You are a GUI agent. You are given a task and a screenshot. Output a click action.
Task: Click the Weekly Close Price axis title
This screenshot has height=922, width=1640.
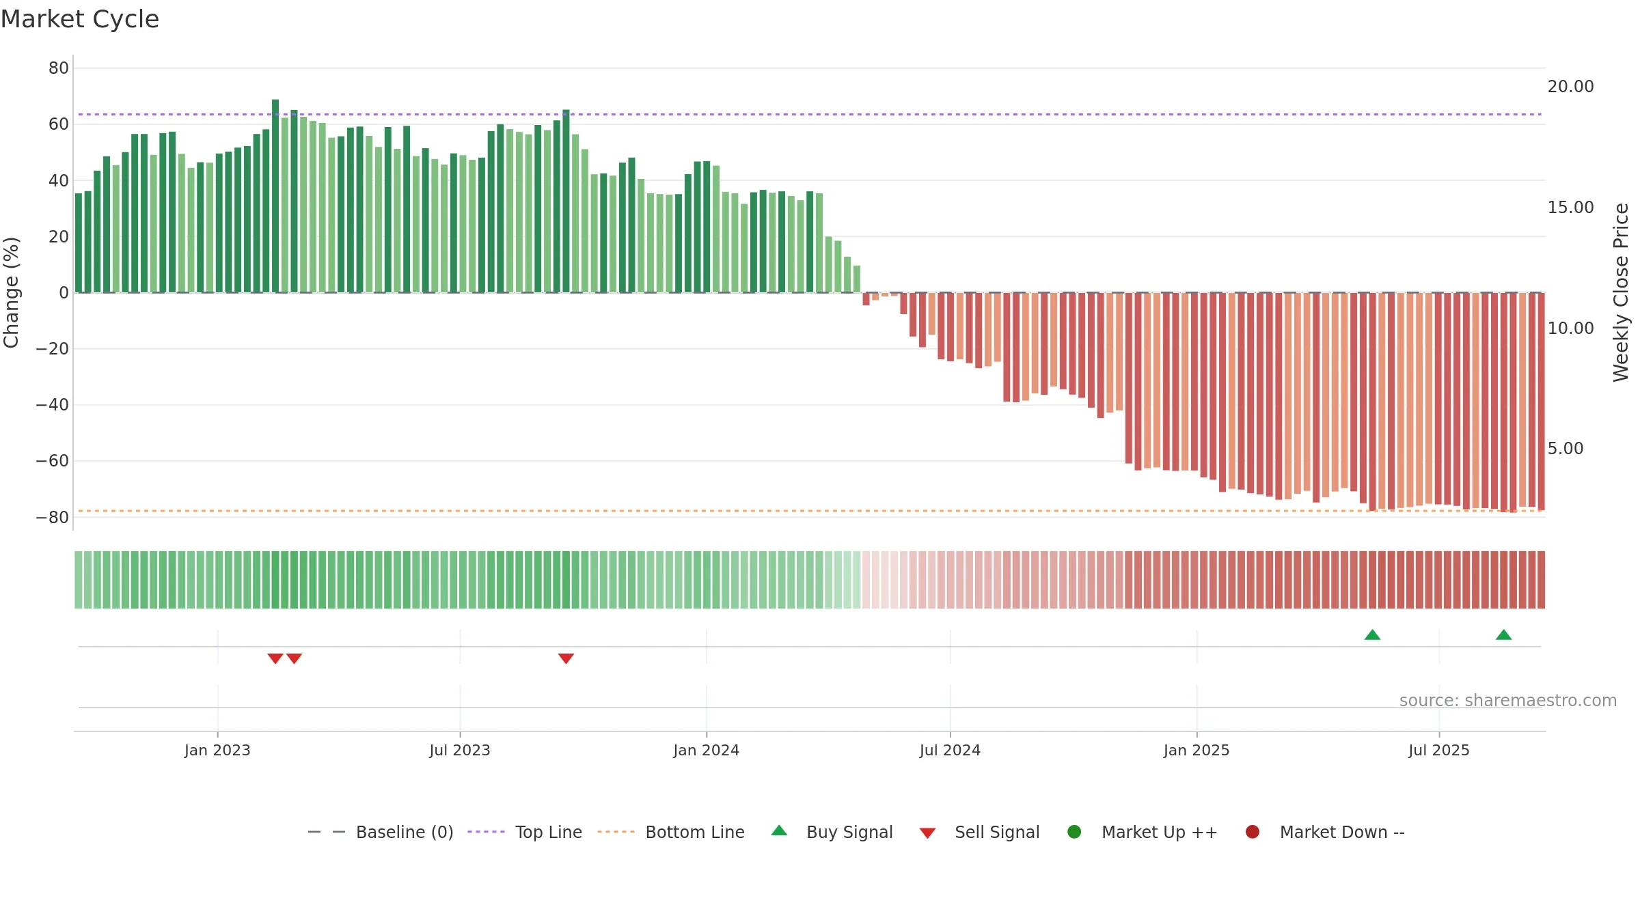[x=1621, y=292]
